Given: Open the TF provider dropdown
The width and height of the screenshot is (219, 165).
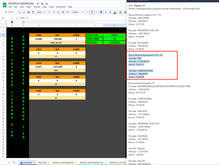Looking at the screenshot, I should pyautogui.click(x=84, y=56).
